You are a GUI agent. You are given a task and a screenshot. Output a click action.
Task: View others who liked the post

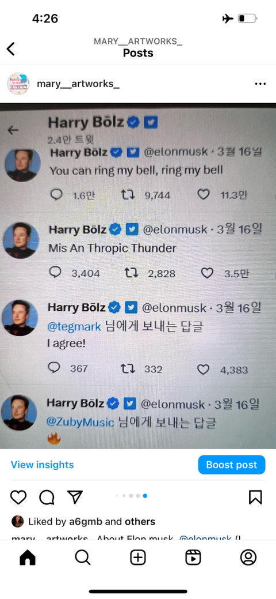(140, 521)
